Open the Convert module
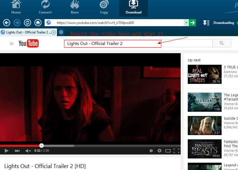The width and height of the screenshot is (238, 170). click(x=45, y=7)
